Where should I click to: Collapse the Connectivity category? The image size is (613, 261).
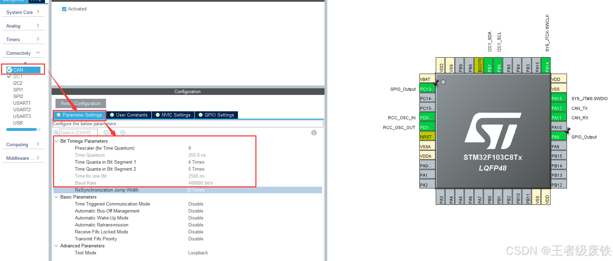tap(23, 53)
